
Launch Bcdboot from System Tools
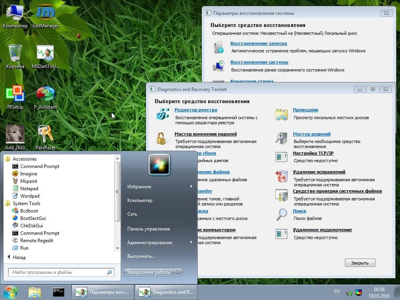coord(29,211)
